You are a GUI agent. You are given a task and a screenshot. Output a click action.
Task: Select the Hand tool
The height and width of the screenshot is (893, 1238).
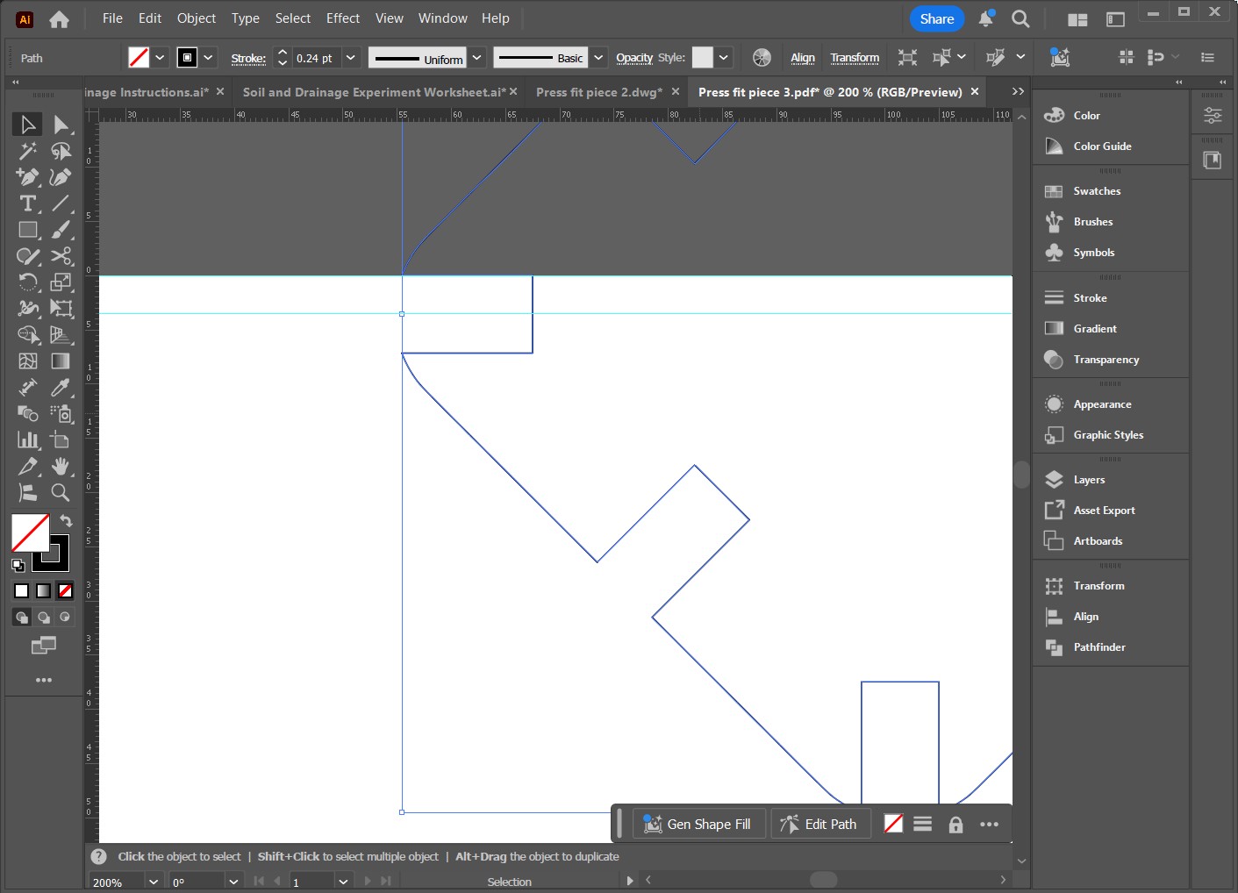click(x=61, y=467)
